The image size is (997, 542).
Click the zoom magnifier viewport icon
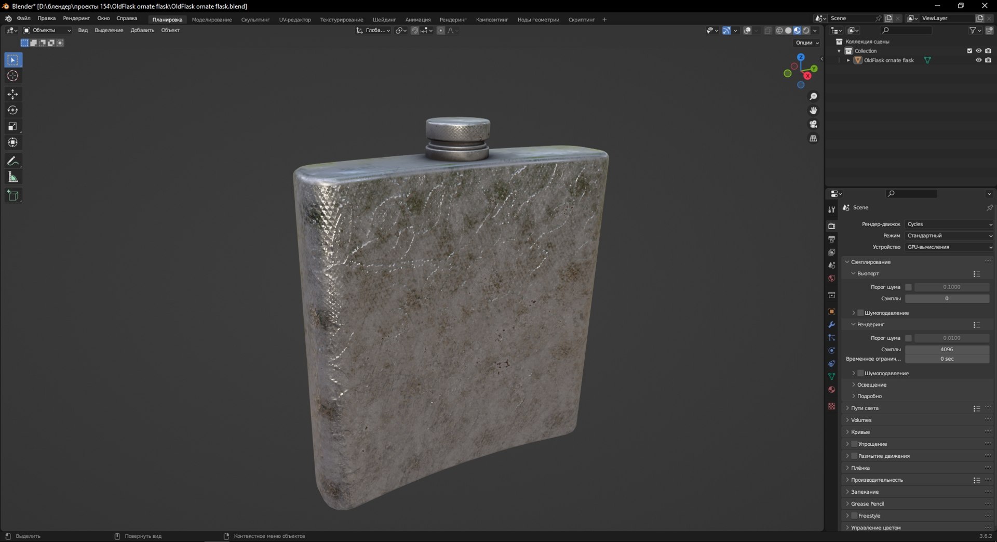(813, 97)
